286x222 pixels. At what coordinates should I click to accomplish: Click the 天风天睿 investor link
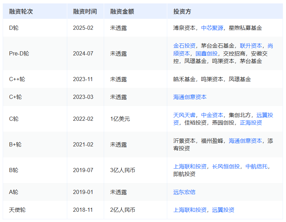tap(184, 115)
